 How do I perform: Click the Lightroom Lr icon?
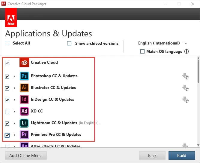point(24,123)
